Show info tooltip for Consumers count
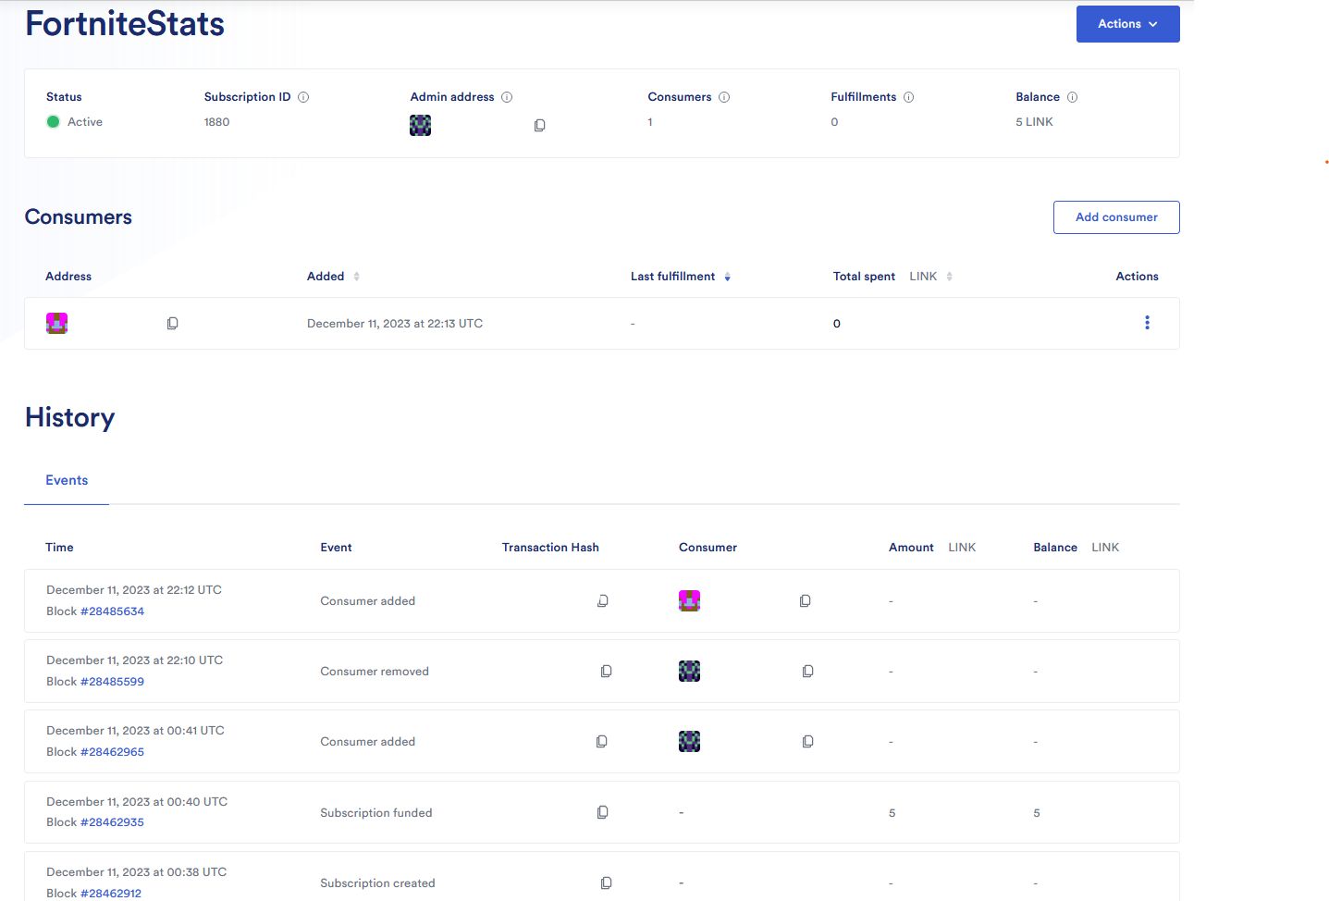The image size is (1329, 901). click(x=724, y=97)
